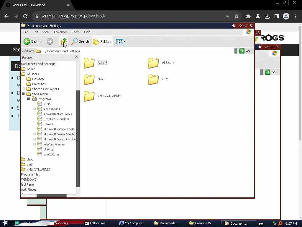Open the File menu
302x227 pixels.
pos(26,32)
